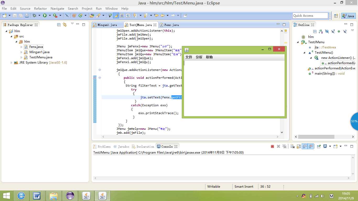The width and height of the screenshot is (358, 201).
Task: Toggle Mark Occurrences highlighter in the toolbar
Action: pyautogui.click(x=116, y=16)
